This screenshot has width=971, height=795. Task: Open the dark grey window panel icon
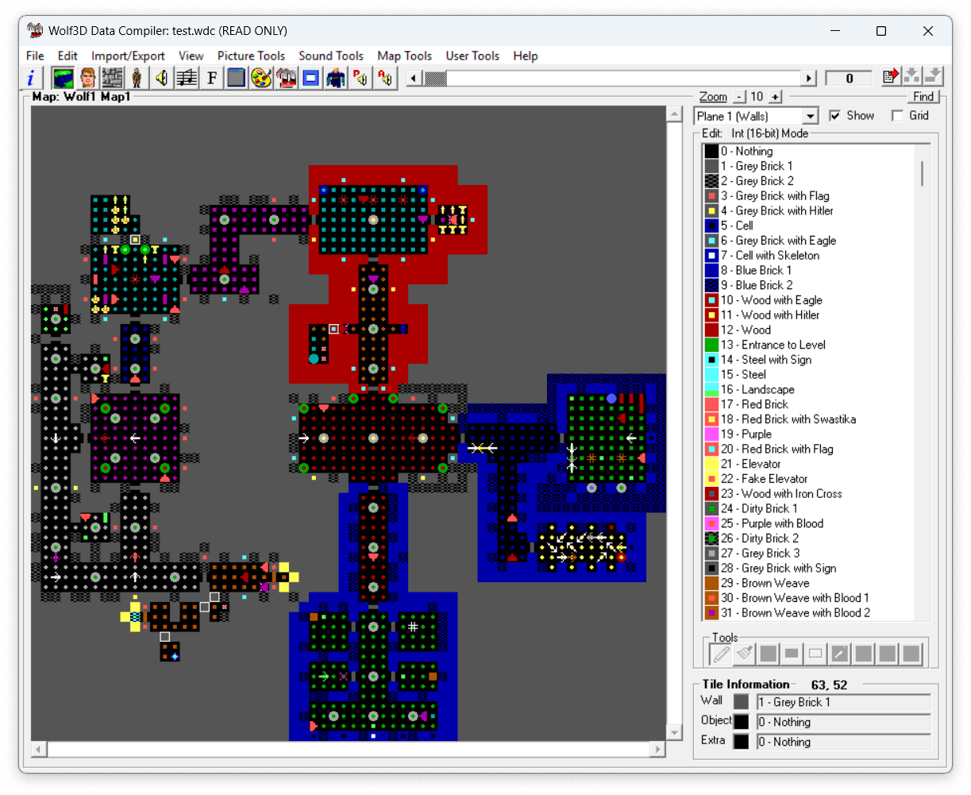click(x=237, y=77)
